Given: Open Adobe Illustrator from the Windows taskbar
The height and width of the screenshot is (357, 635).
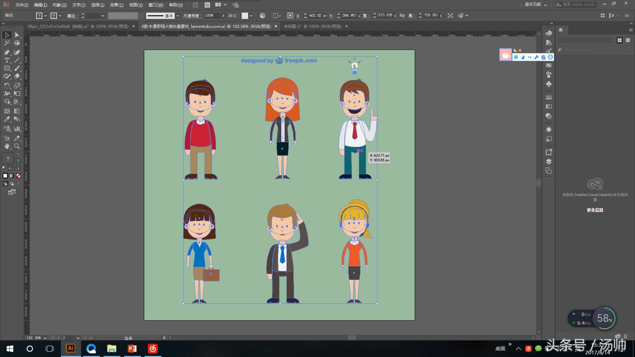Looking at the screenshot, I should (x=71, y=348).
